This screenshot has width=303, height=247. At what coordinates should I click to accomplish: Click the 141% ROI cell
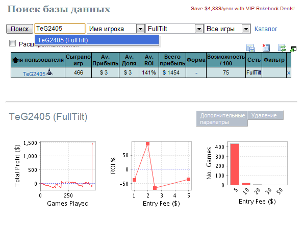tap(149, 72)
